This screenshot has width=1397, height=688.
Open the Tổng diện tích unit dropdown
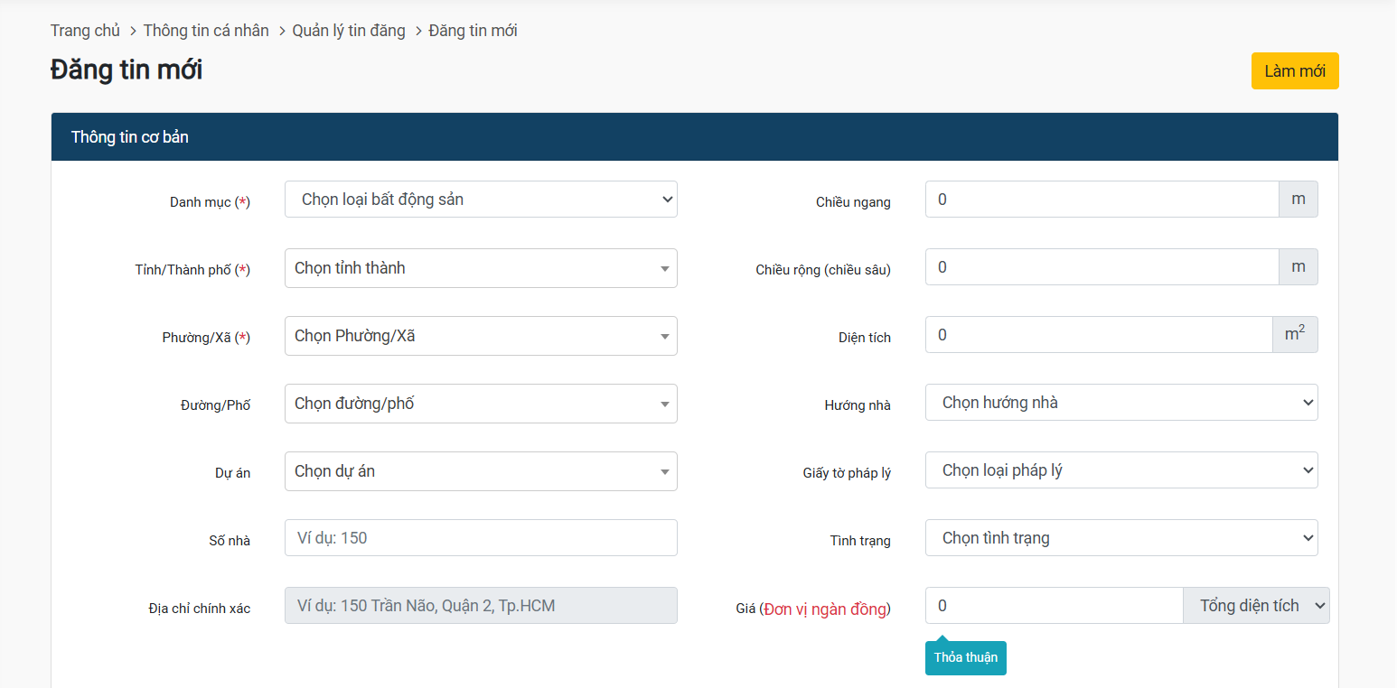[x=1256, y=606]
